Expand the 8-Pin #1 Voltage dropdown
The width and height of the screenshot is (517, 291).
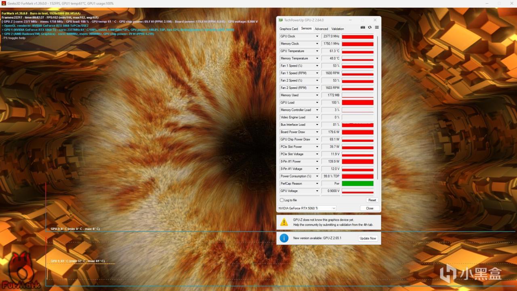(x=317, y=169)
